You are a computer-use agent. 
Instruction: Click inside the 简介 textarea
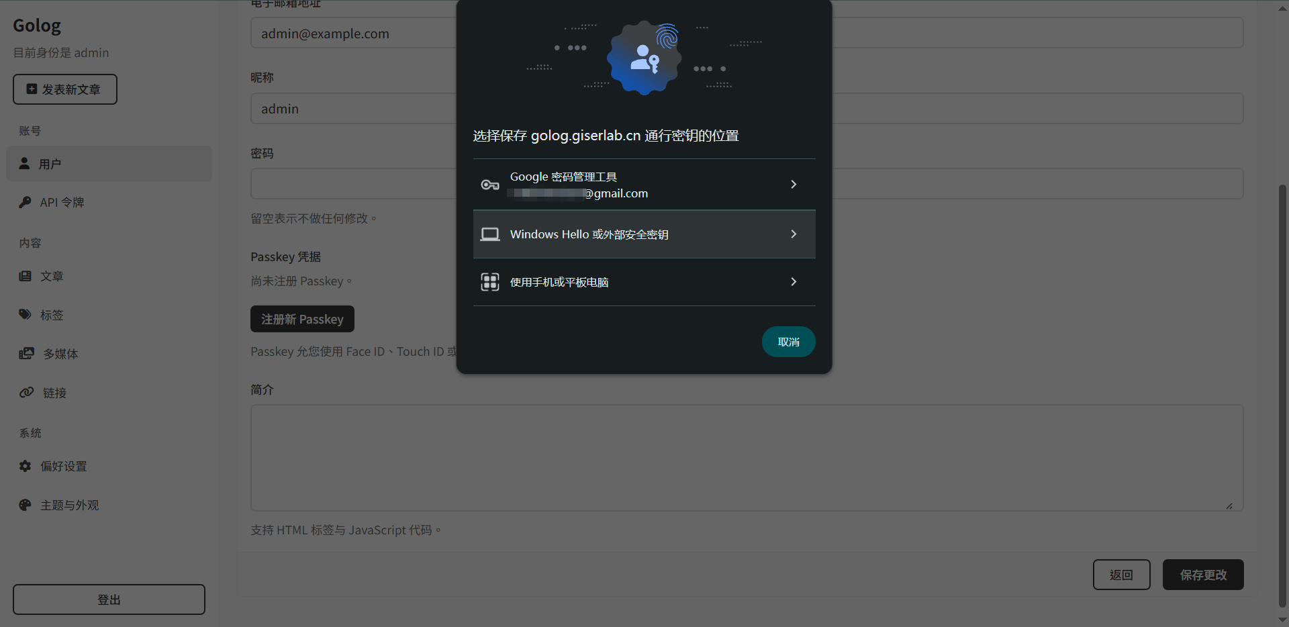pos(747,458)
